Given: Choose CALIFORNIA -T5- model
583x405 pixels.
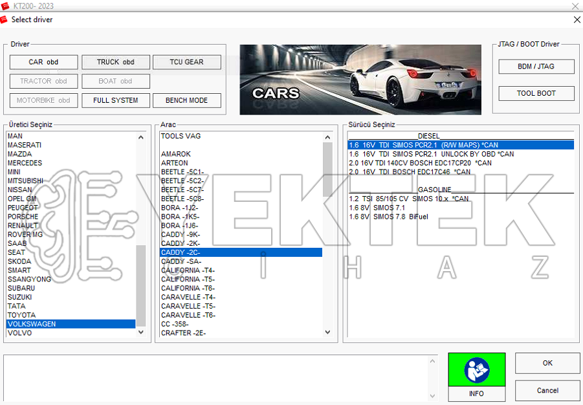Looking at the screenshot, I should tap(241, 279).
